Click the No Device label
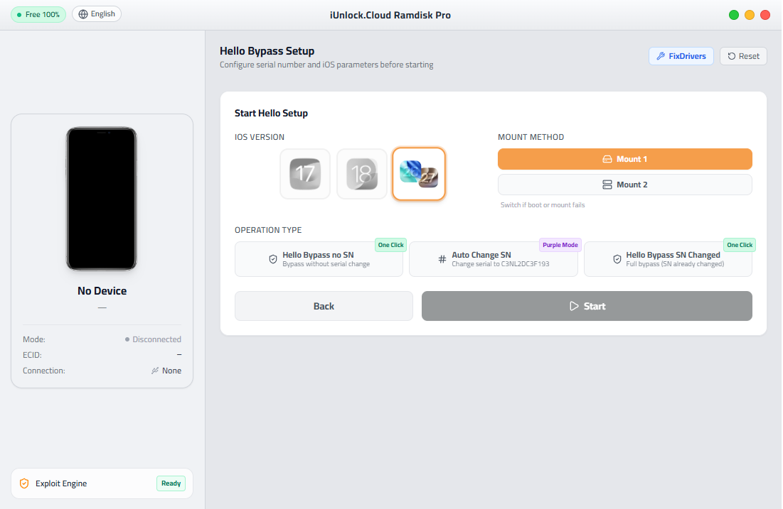 pos(102,290)
